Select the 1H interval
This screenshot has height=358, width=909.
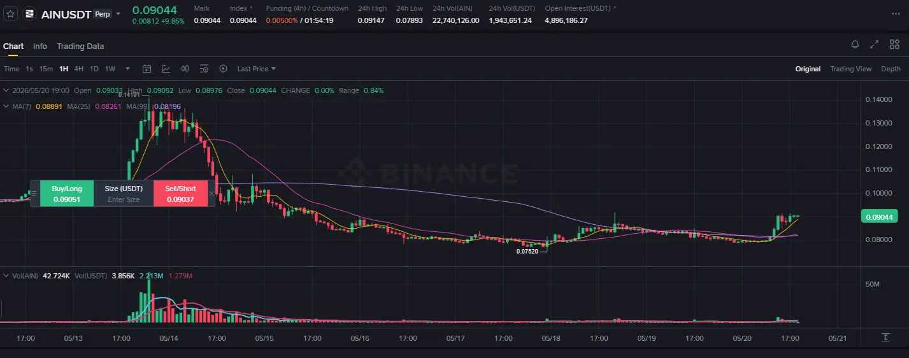pos(64,69)
